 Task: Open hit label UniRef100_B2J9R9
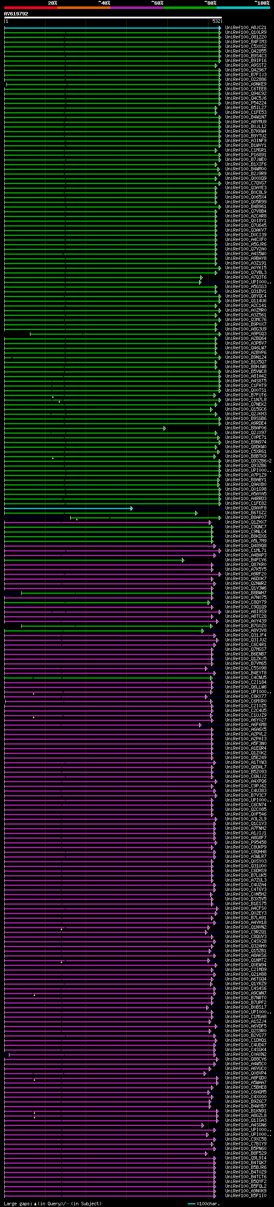click(x=246, y=174)
